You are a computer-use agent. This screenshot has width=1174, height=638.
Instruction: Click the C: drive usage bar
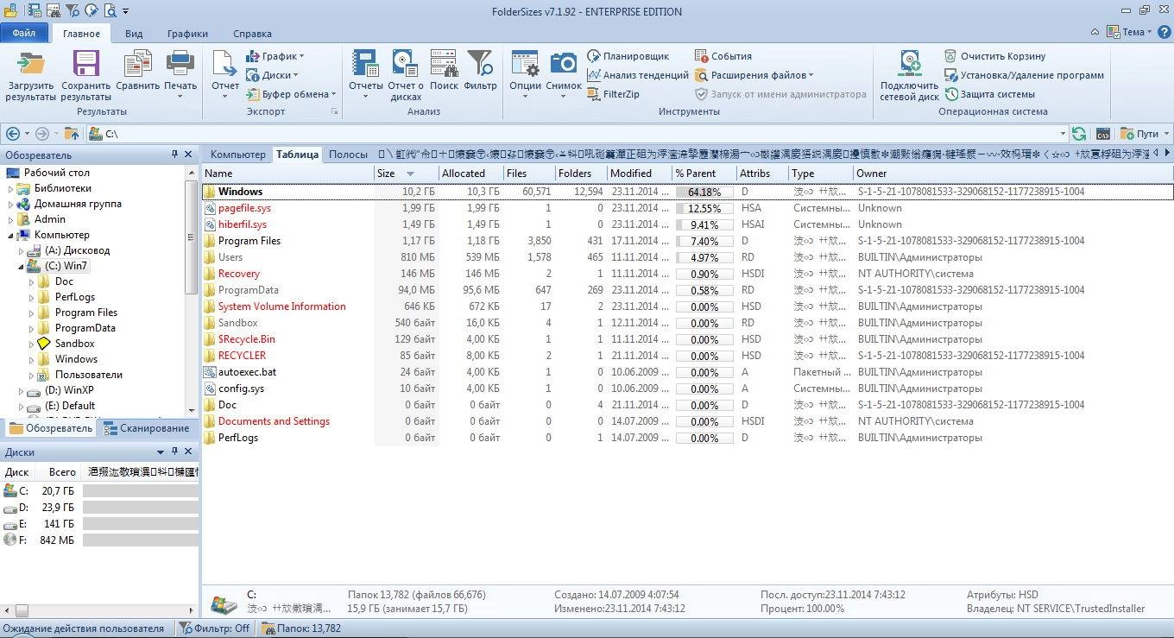tap(141, 491)
